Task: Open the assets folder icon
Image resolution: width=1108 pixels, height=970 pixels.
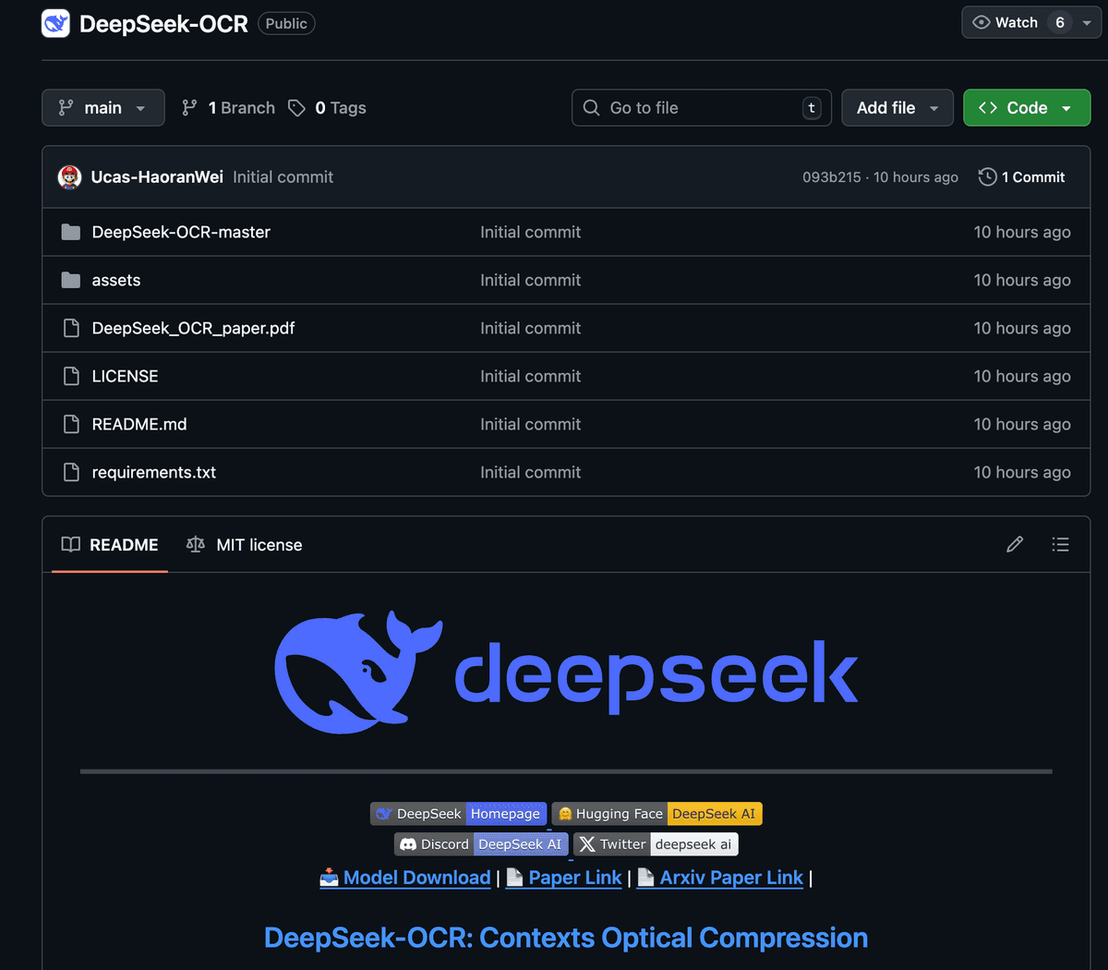Action: (71, 280)
